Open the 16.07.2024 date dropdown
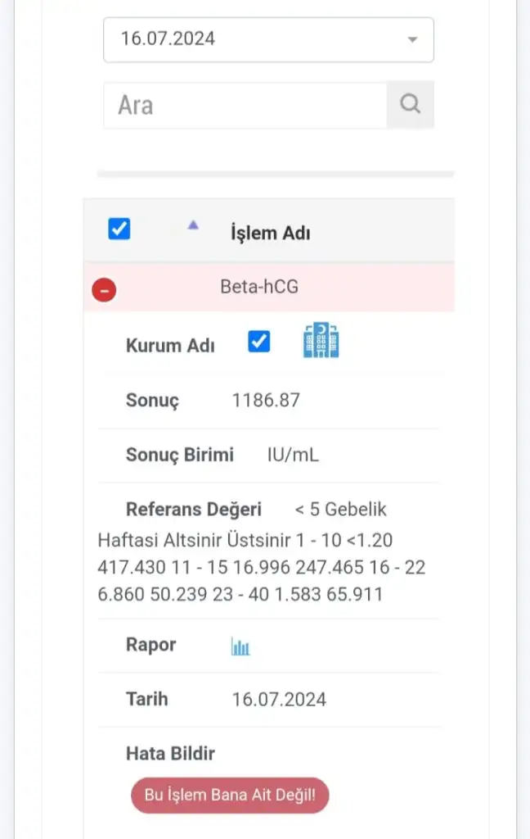This screenshot has height=839, width=530. 268,39
